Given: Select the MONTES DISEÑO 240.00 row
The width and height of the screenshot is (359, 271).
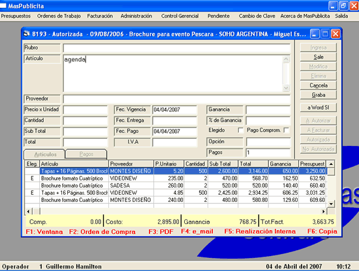Looking at the screenshot, I should point(176,200).
